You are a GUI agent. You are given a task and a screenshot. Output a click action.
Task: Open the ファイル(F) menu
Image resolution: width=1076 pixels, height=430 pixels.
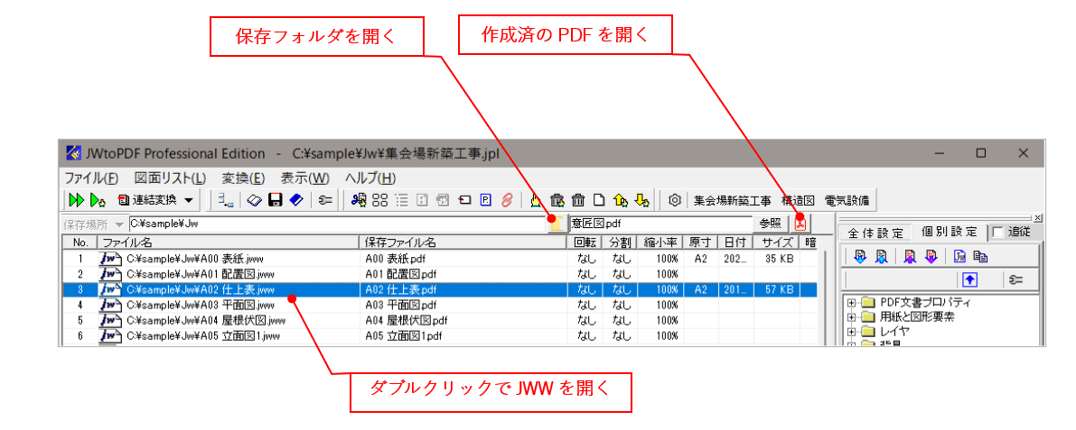coord(91,178)
